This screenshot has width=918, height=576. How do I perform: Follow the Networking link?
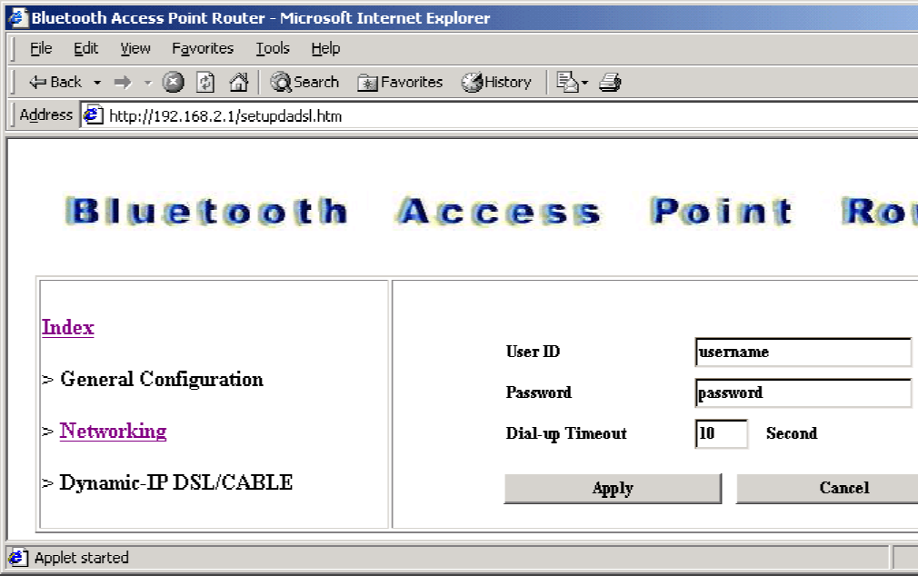pyautogui.click(x=113, y=432)
